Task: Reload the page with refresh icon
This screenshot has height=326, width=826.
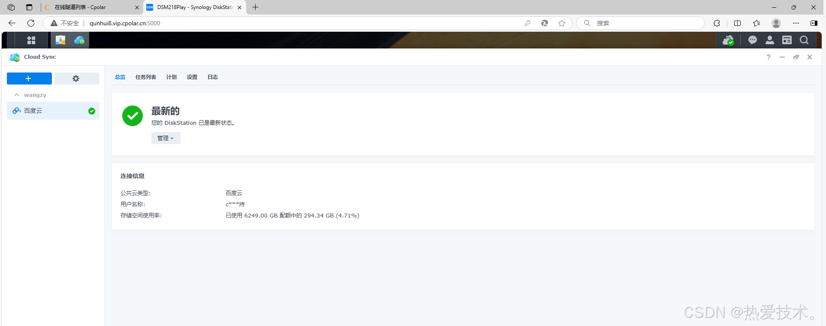Action: click(x=31, y=23)
